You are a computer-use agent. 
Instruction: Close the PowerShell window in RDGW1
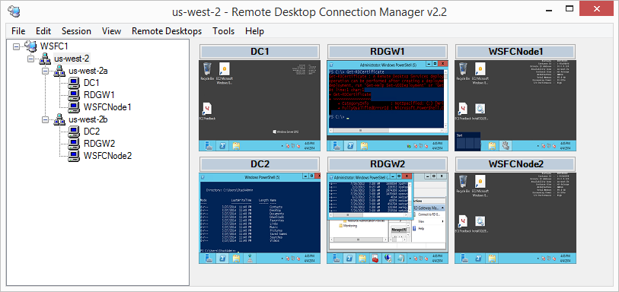click(442, 63)
